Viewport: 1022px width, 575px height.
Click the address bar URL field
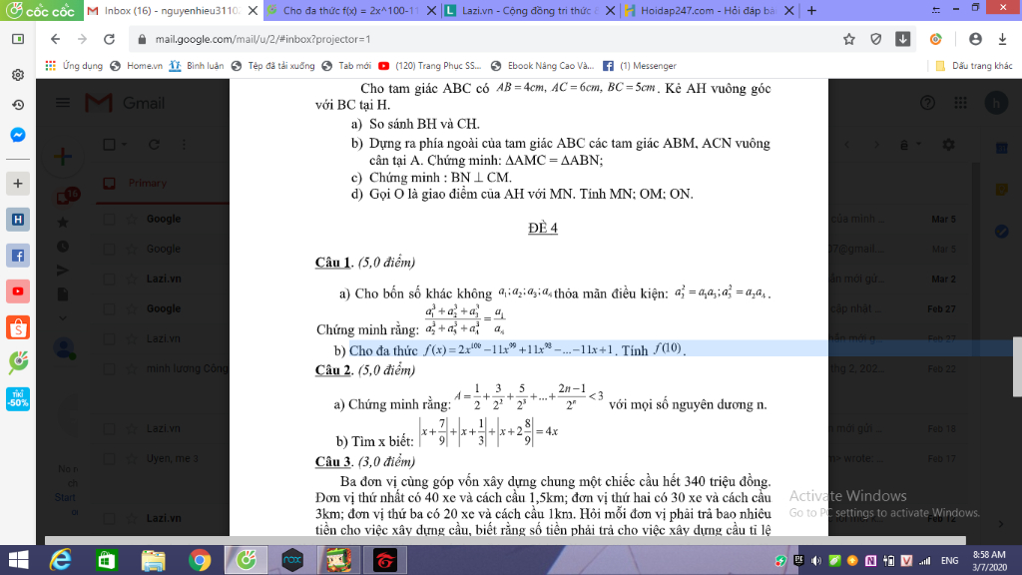point(482,39)
